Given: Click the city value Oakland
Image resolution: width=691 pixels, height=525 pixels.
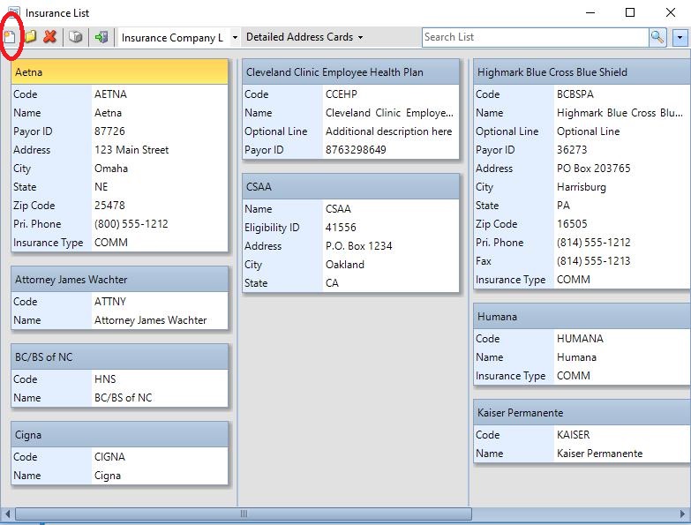Looking at the screenshot, I should pos(345,264).
